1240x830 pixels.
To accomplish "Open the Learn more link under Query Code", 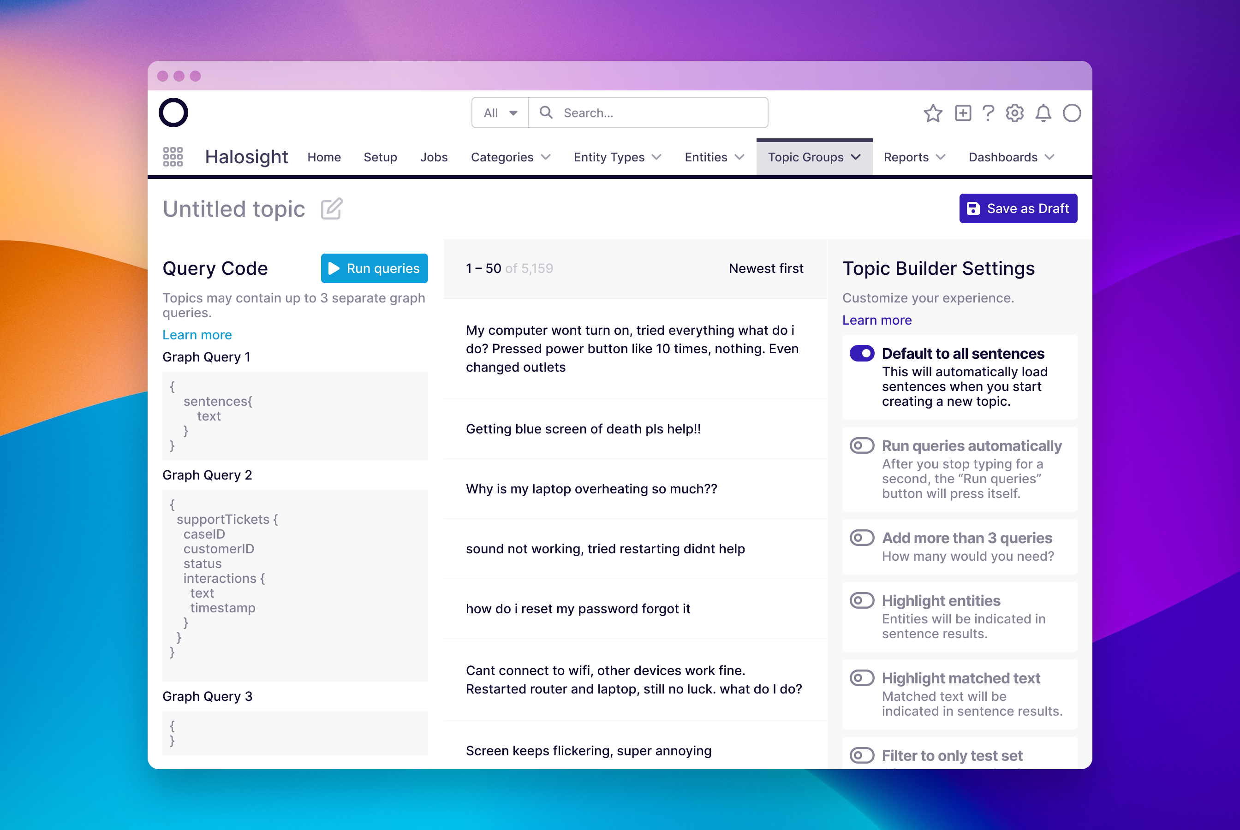I will [x=197, y=335].
